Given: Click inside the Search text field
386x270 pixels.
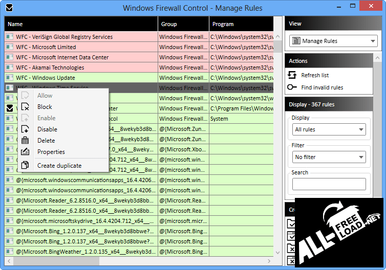Looking at the screenshot, I should [329, 184].
